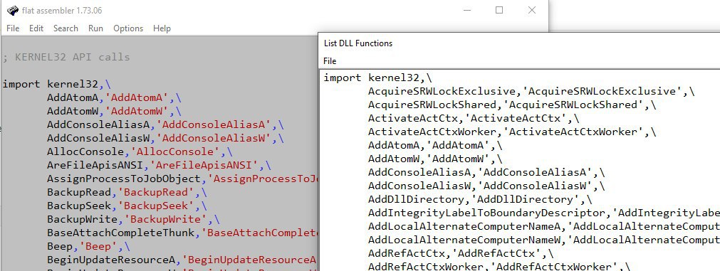Click the AddAtomA line in List DLL Functions
The image size is (720, 271).
coord(435,145)
